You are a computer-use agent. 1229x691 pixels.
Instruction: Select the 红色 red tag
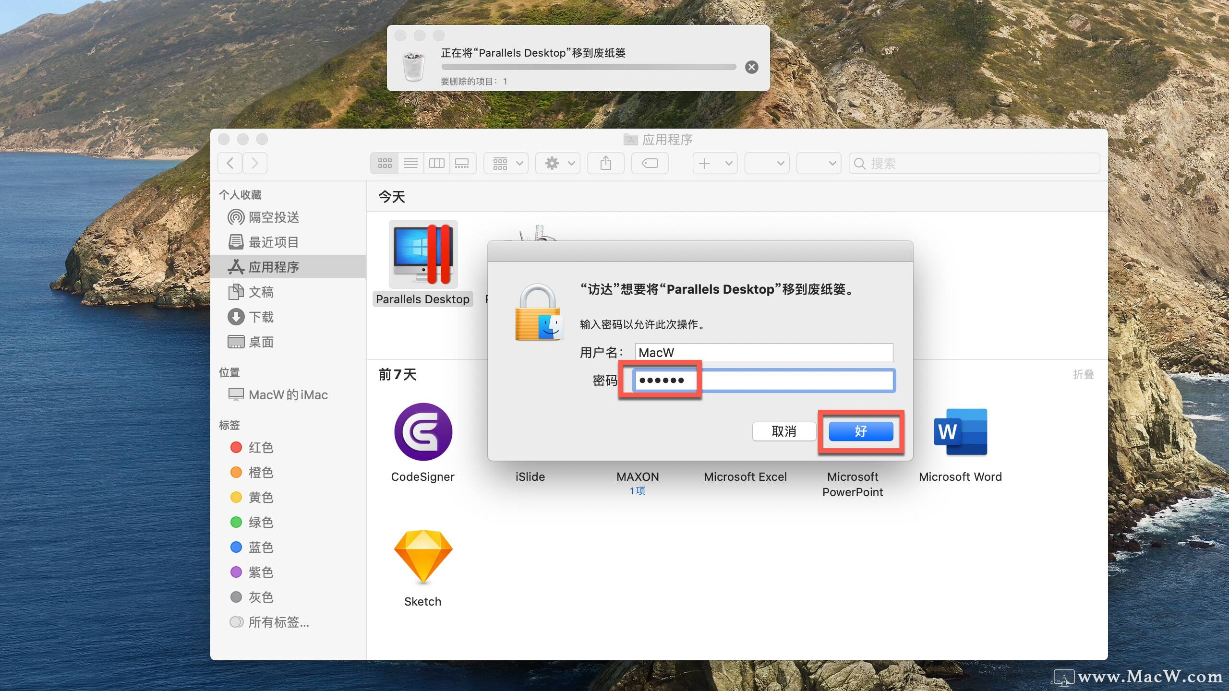[x=261, y=448]
